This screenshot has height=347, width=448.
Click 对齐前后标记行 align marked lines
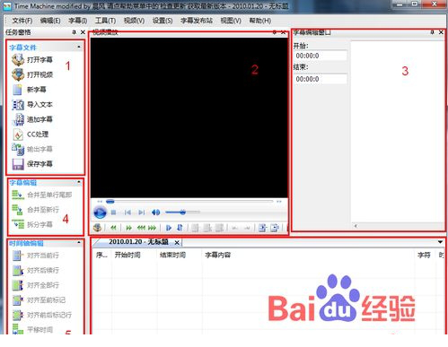(42, 315)
